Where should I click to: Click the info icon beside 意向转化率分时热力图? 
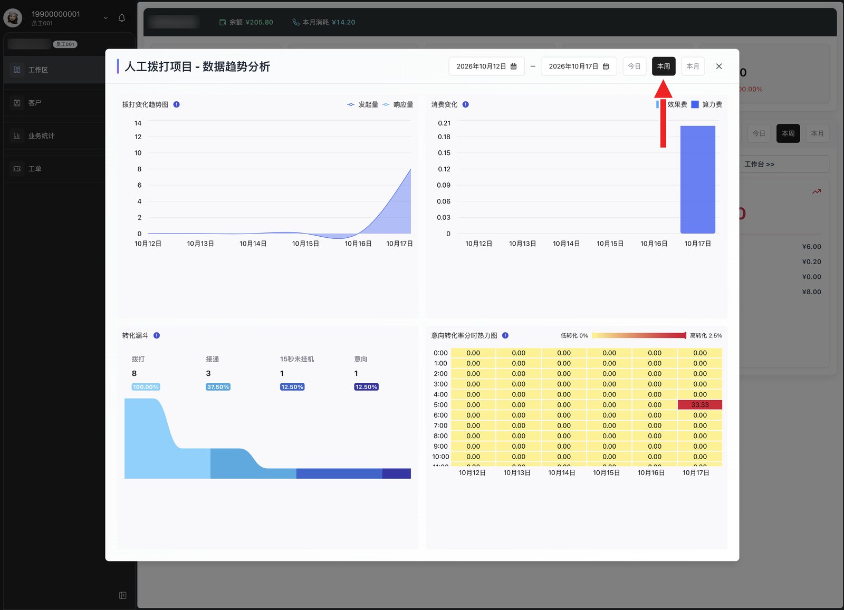[505, 335]
